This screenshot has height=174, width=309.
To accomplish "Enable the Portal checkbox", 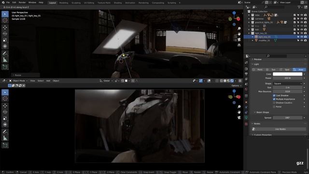I will tap(274, 107).
